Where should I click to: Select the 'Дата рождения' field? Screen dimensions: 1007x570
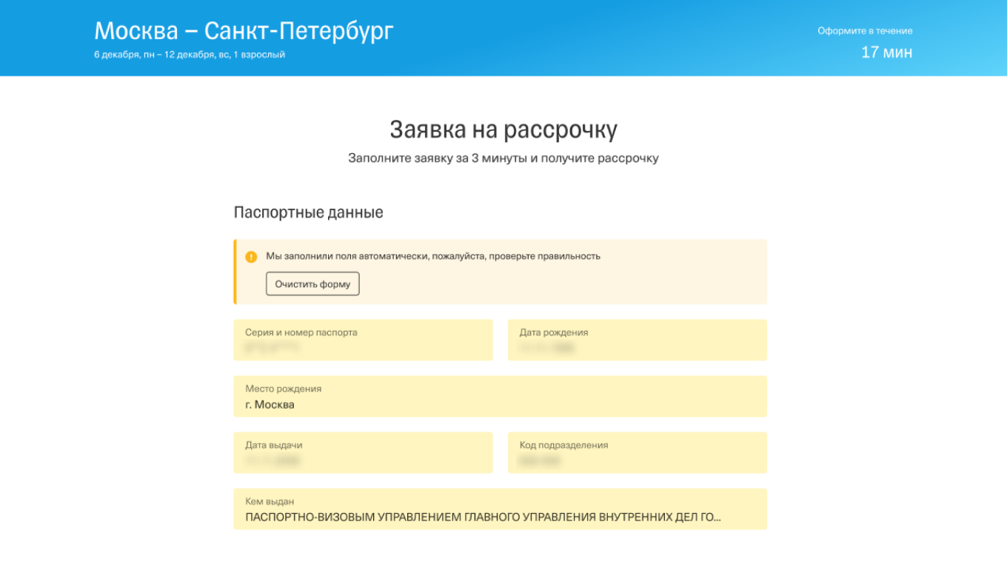click(637, 340)
